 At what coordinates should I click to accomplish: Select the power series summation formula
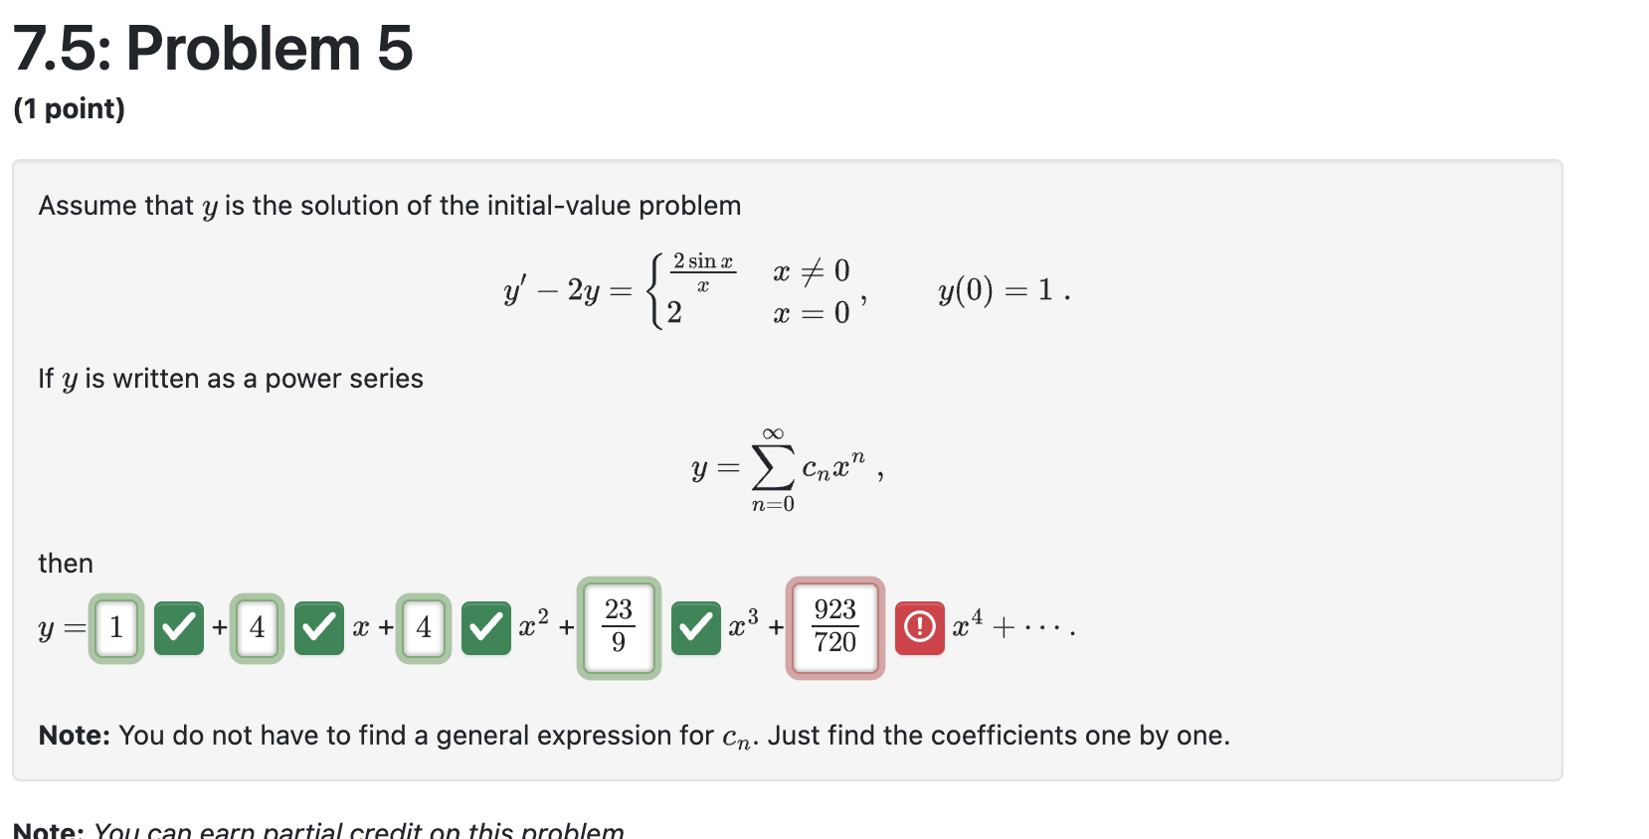[784, 467]
